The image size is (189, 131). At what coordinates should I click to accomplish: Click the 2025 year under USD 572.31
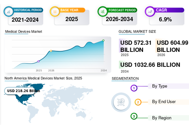coord(125,55)
